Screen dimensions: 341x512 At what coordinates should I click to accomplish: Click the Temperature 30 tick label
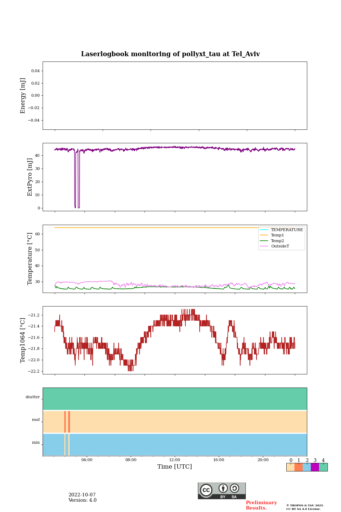[38, 282]
